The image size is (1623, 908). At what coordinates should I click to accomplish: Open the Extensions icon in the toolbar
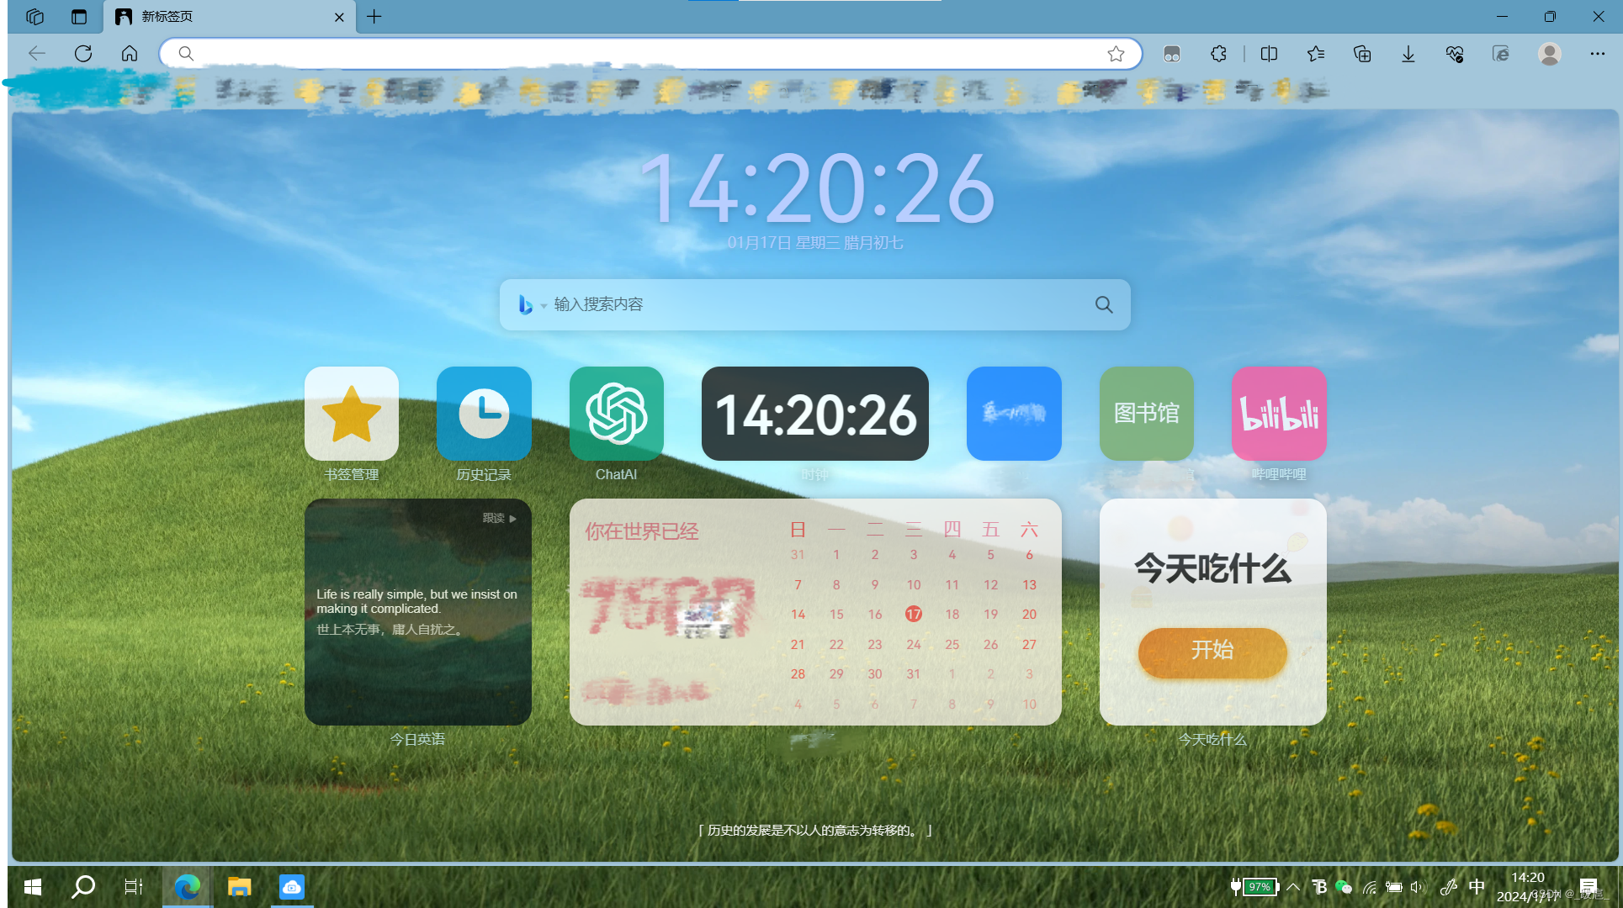pos(1217,53)
